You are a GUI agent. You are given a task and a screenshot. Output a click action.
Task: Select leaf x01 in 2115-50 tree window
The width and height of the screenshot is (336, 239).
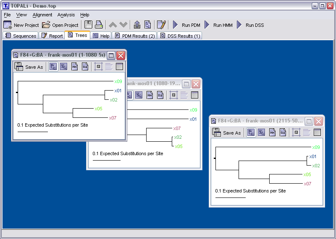pyautogui.click(x=313, y=156)
